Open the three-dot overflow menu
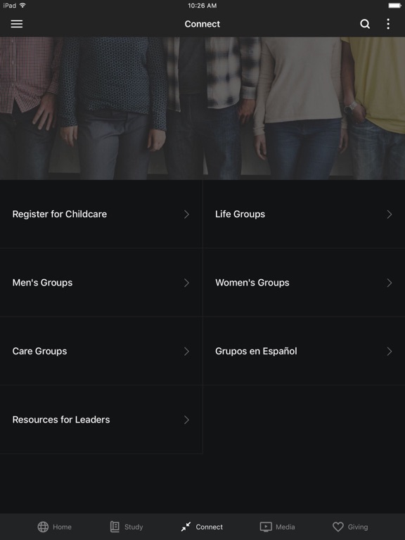This screenshot has width=405, height=540. click(388, 24)
